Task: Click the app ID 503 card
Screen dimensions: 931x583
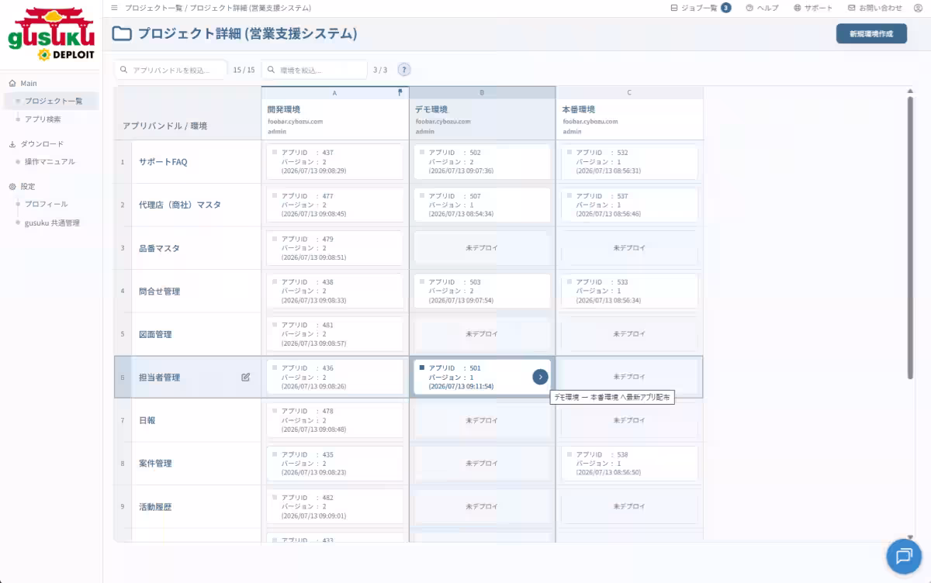Action: point(482,291)
